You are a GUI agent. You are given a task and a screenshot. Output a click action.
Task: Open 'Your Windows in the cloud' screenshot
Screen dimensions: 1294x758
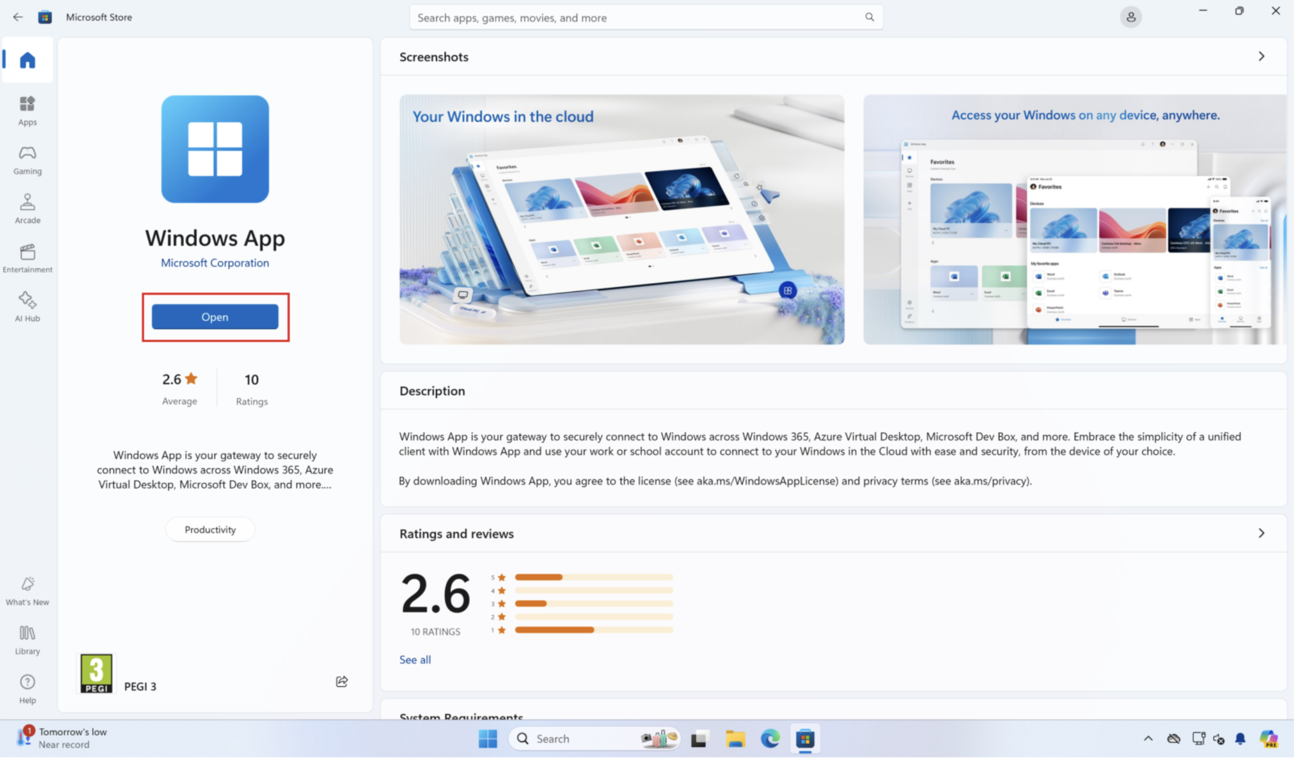pos(621,220)
